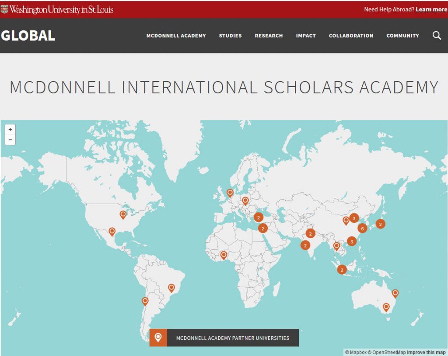Expand the 2-cluster marker over Turkey
448x356 pixels.
(259, 217)
